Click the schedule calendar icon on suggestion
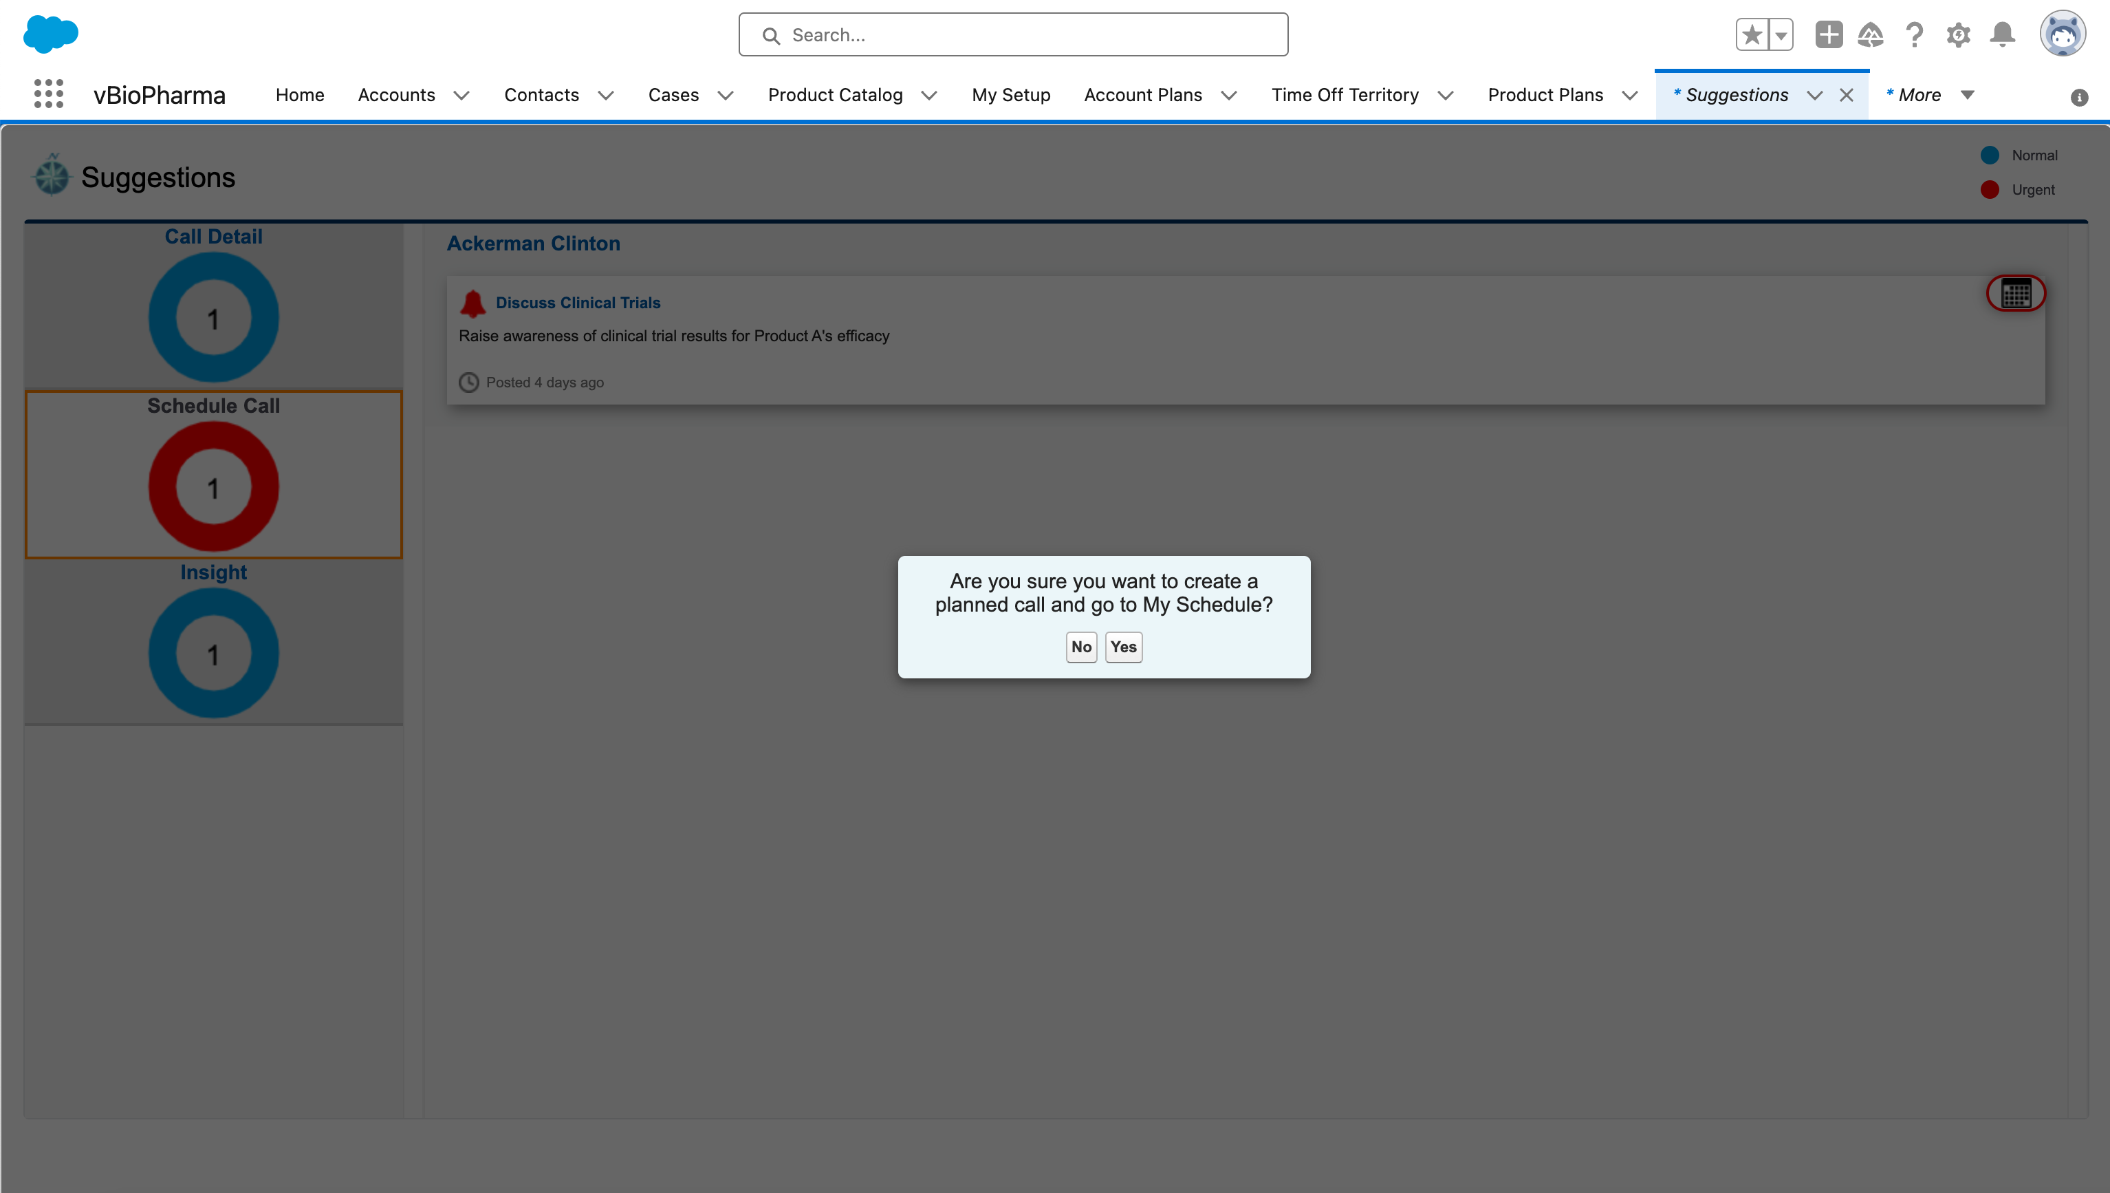Image resolution: width=2110 pixels, height=1193 pixels. [2015, 292]
